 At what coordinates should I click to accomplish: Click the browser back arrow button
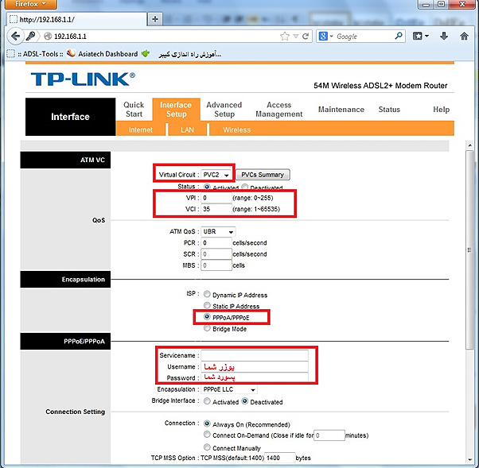15,37
